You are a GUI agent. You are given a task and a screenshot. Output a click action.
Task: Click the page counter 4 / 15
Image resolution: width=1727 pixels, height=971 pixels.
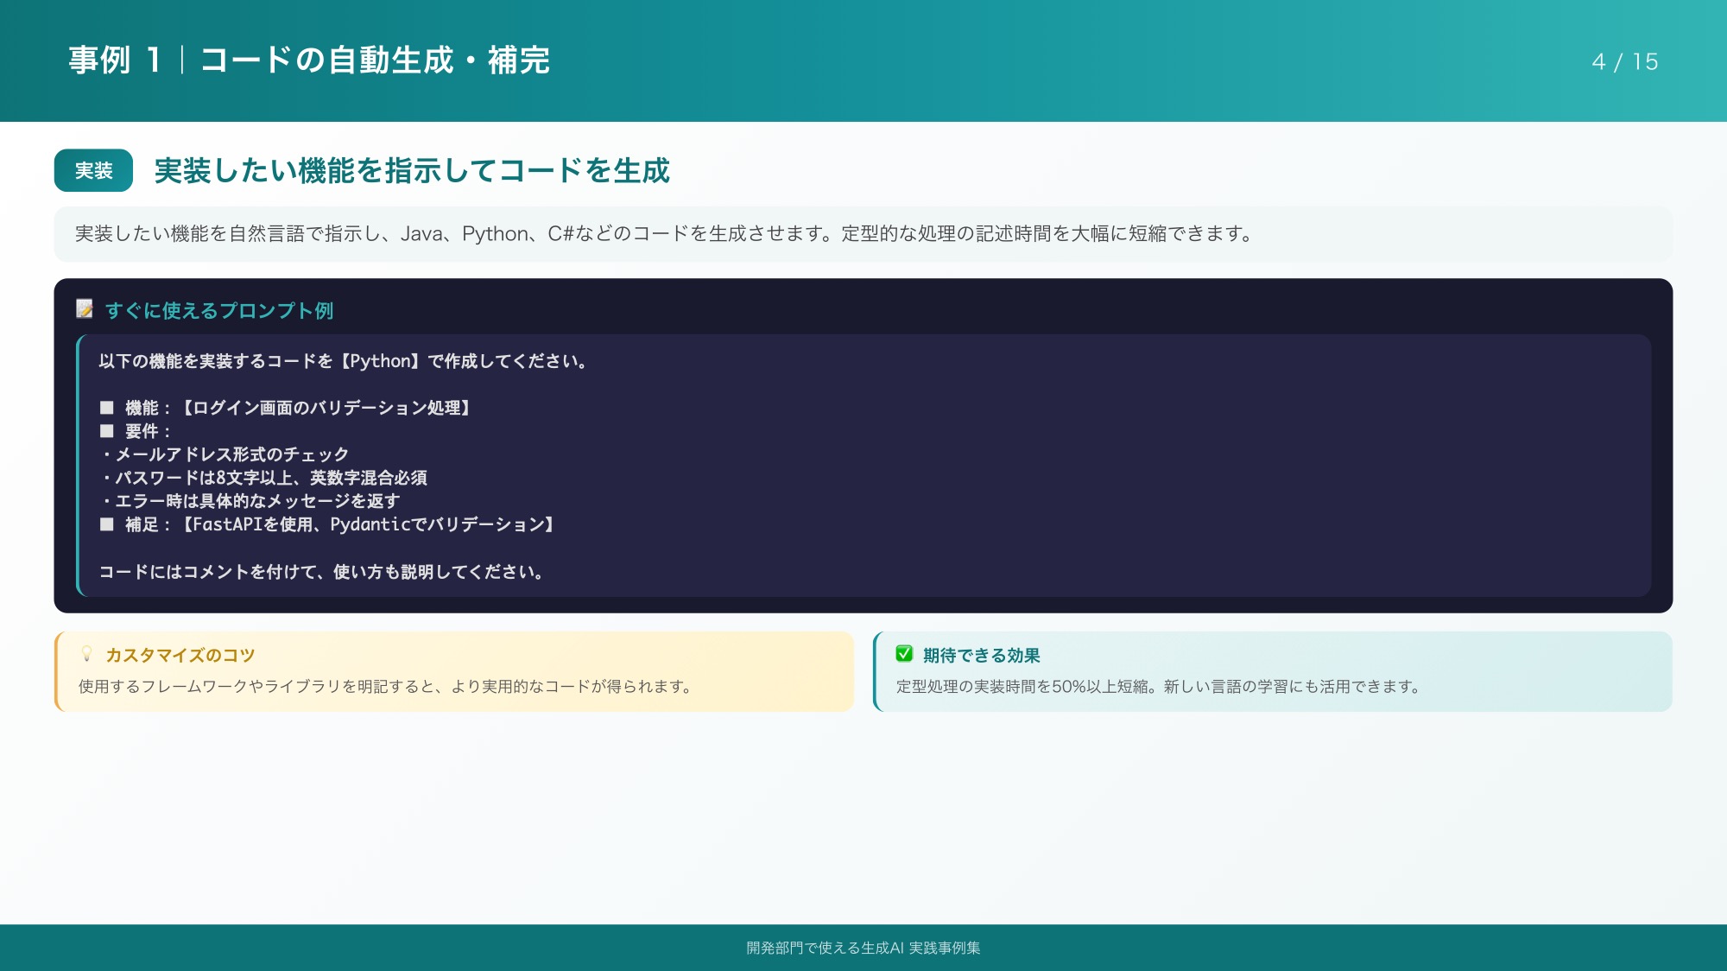pyautogui.click(x=1625, y=62)
